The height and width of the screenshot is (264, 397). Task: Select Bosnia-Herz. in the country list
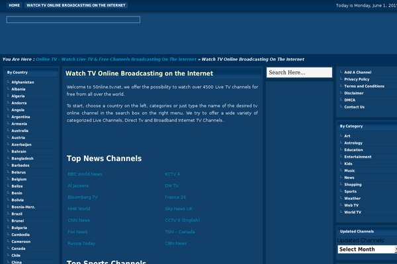click(23, 207)
